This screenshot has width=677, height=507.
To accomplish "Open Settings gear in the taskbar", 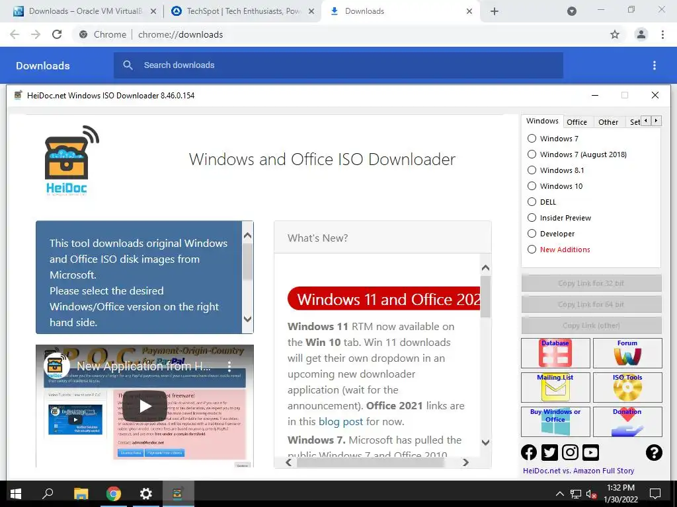I will (x=146, y=494).
